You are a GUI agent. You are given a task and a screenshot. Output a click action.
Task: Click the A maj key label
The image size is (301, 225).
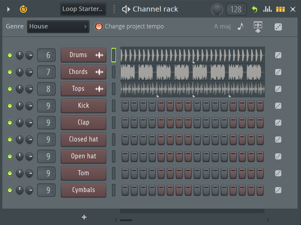coord(222,26)
